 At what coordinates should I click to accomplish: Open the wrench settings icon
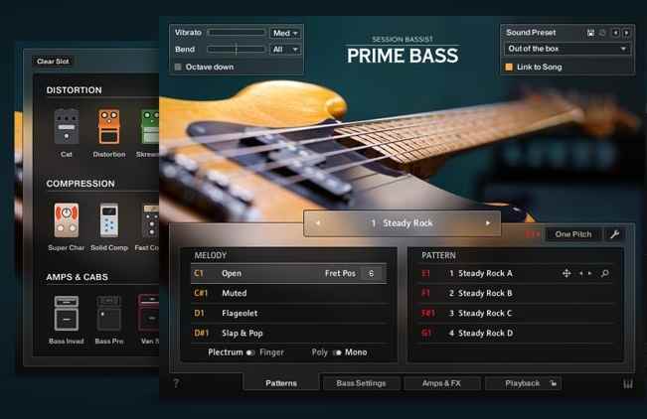[614, 234]
